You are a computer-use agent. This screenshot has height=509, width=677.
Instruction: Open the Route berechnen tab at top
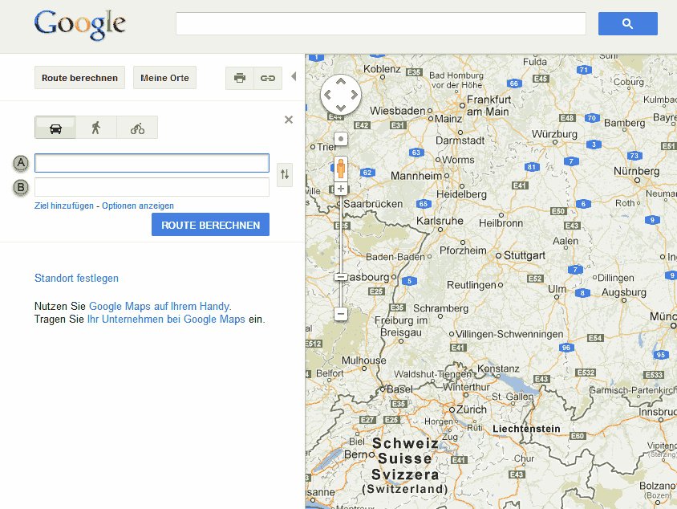(x=79, y=78)
